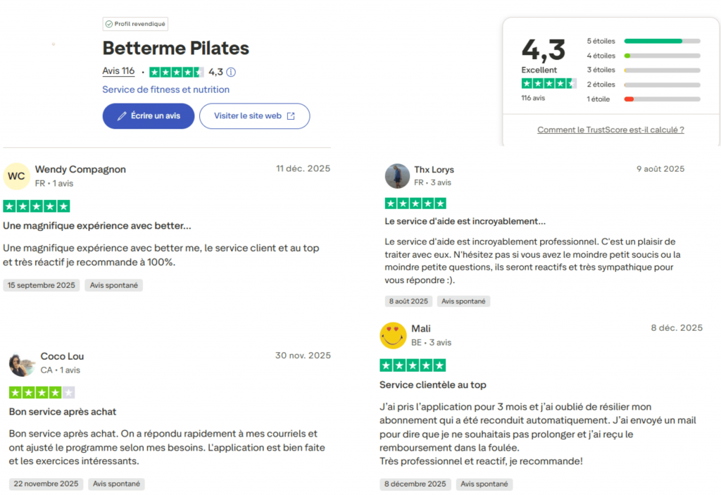Click the 5 étoiles rating bar
This screenshot has width=721, height=495.
(x=662, y=41)
